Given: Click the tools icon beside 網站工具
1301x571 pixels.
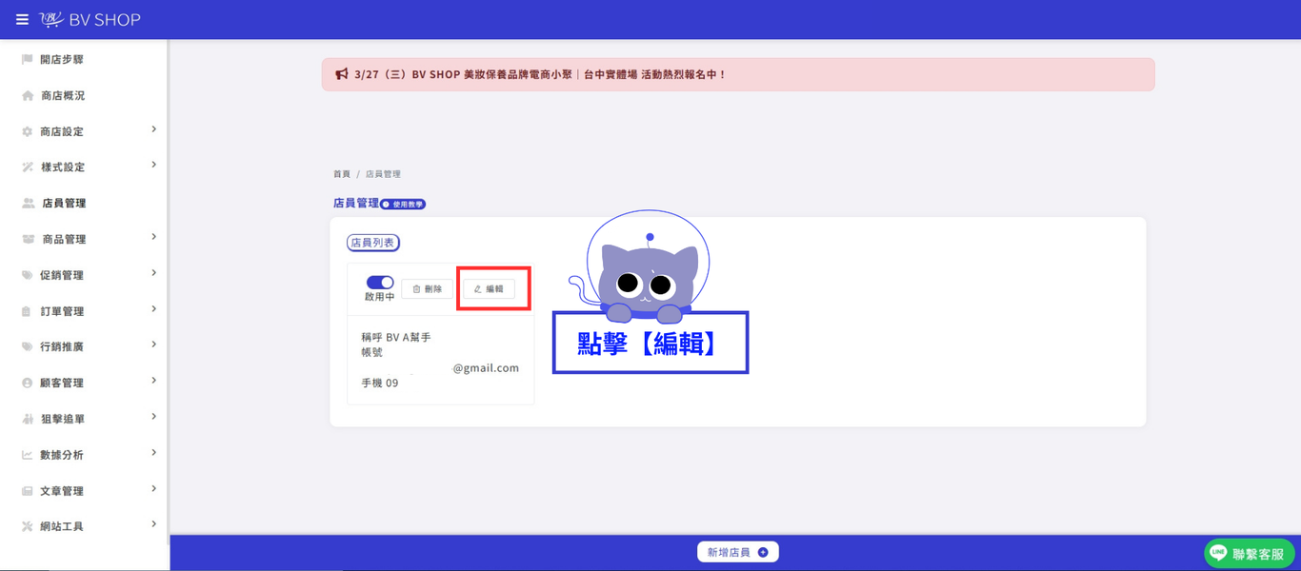Looking at the screenshot, I should coord(28,526).
